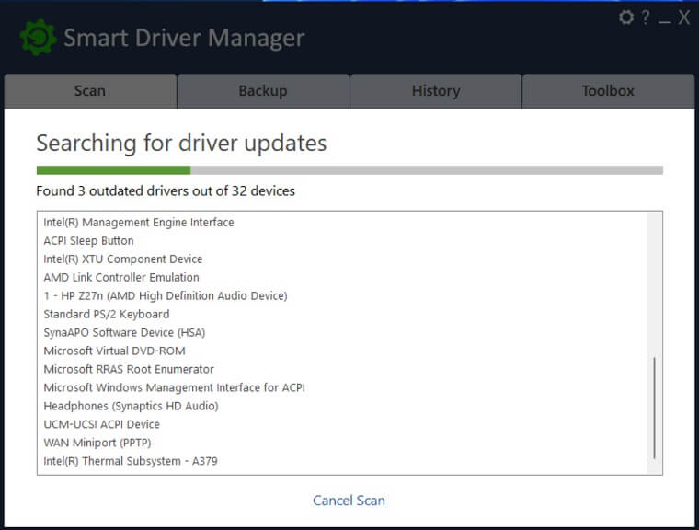699x530 pixels.
Task: Click the Found 3 outdated drivers status text
Action: pyautogui.click(x=166, y=191)
